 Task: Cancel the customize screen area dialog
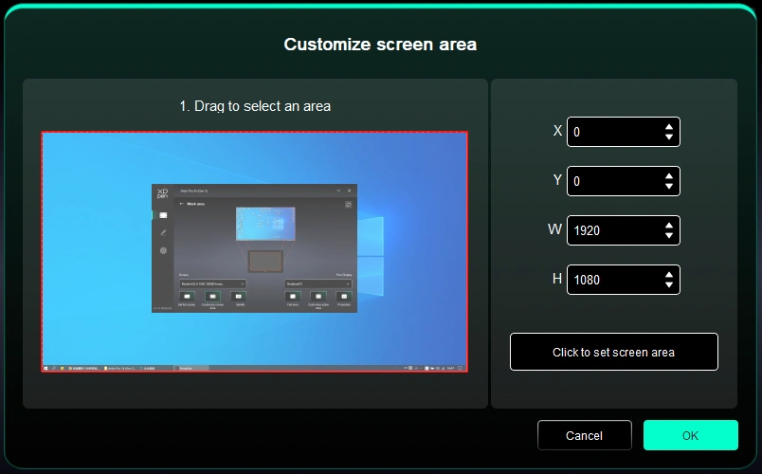(584, 435)
